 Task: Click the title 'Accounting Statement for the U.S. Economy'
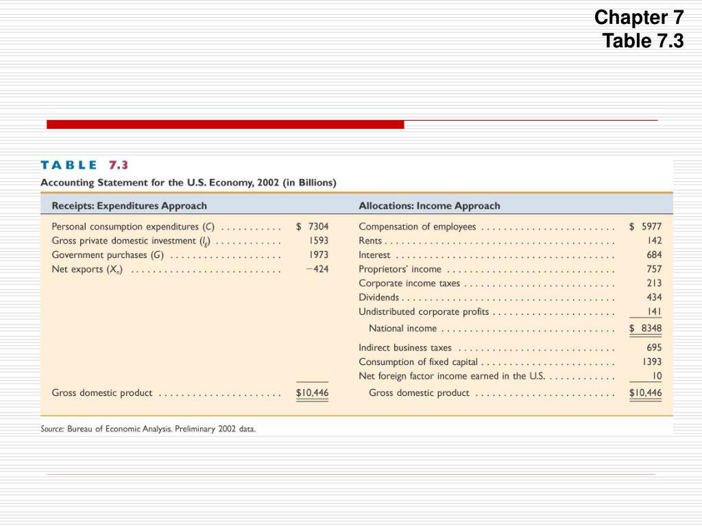pyautogui.click(x=147, y=183)
